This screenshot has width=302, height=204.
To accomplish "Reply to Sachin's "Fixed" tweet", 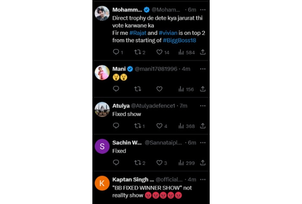I will point(116,163).
